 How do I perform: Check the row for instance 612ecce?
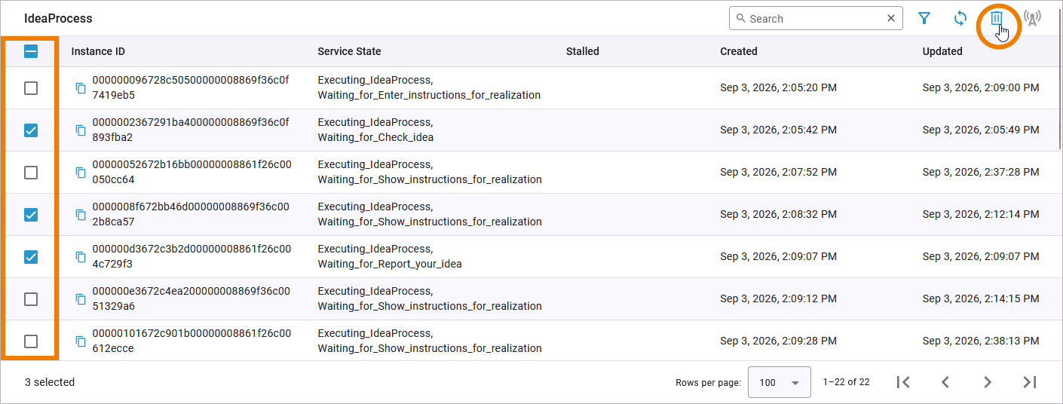31,341
